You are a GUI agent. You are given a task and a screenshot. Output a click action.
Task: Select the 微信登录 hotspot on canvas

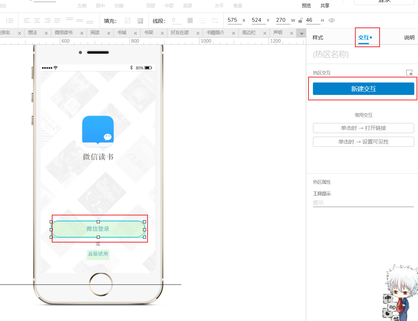point(98,229)
